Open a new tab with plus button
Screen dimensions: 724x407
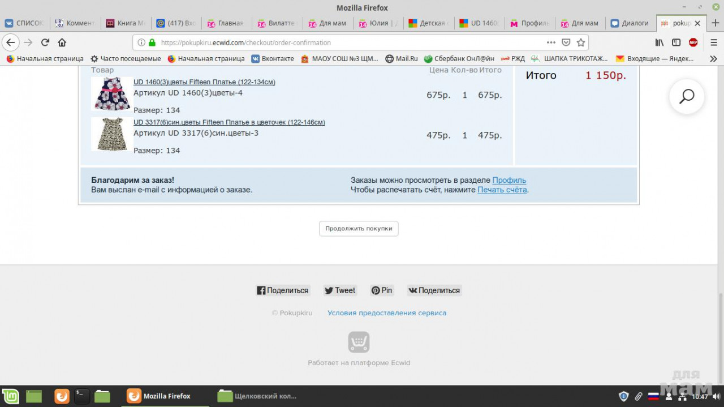pos(715,23)
